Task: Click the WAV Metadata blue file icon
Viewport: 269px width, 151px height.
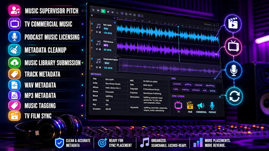Action: (14, 85)
